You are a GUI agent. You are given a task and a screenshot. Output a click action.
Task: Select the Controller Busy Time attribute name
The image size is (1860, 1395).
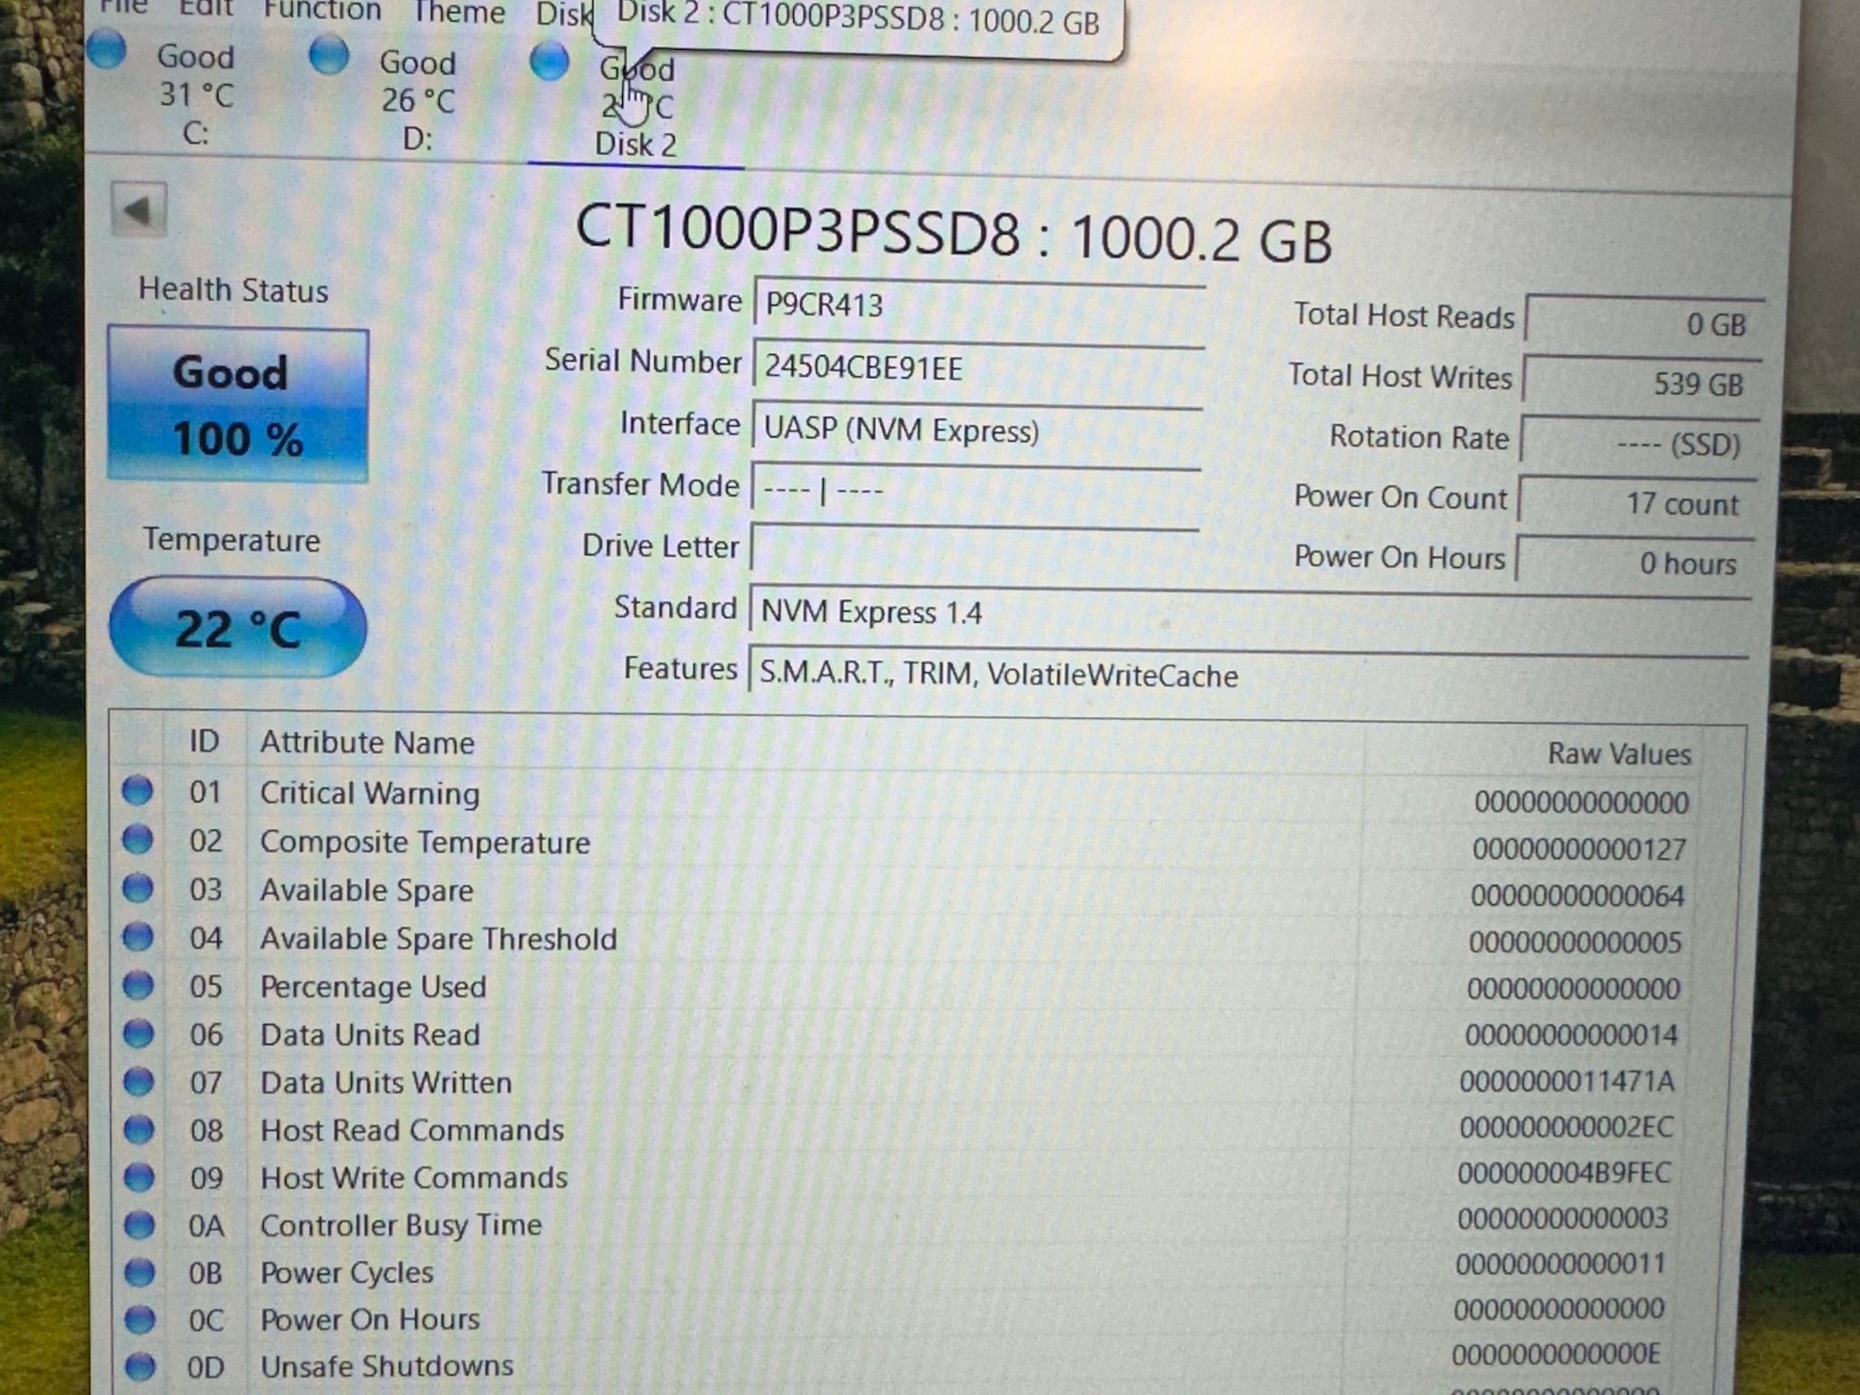click(401, 1225)
